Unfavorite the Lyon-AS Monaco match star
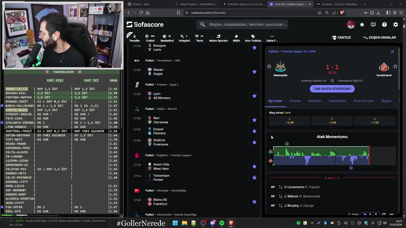This screenshot has width=406, height=228. tap(254, 96)
